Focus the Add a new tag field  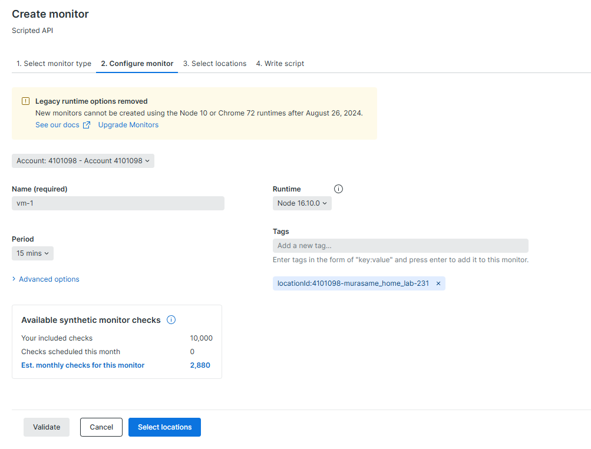point(400,246)
